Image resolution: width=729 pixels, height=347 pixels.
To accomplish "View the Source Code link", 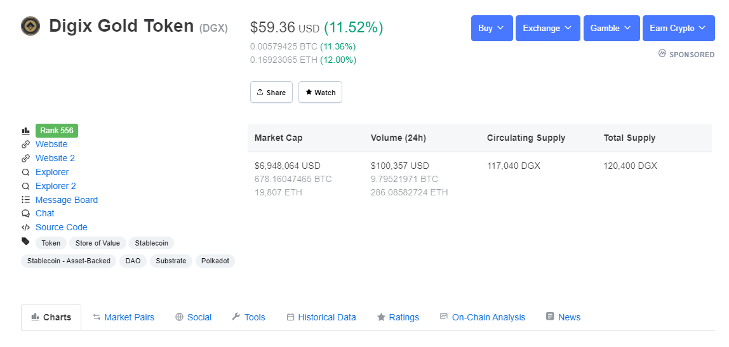I will (x=62, y=227).
